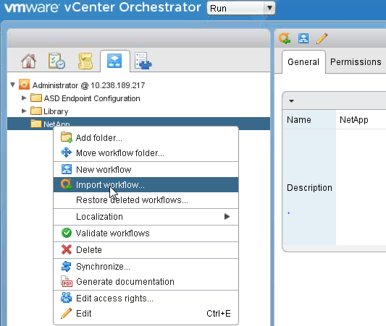Click New workflow icon in right toolbar
Screen dimensions: 386x326
(303, 38)
